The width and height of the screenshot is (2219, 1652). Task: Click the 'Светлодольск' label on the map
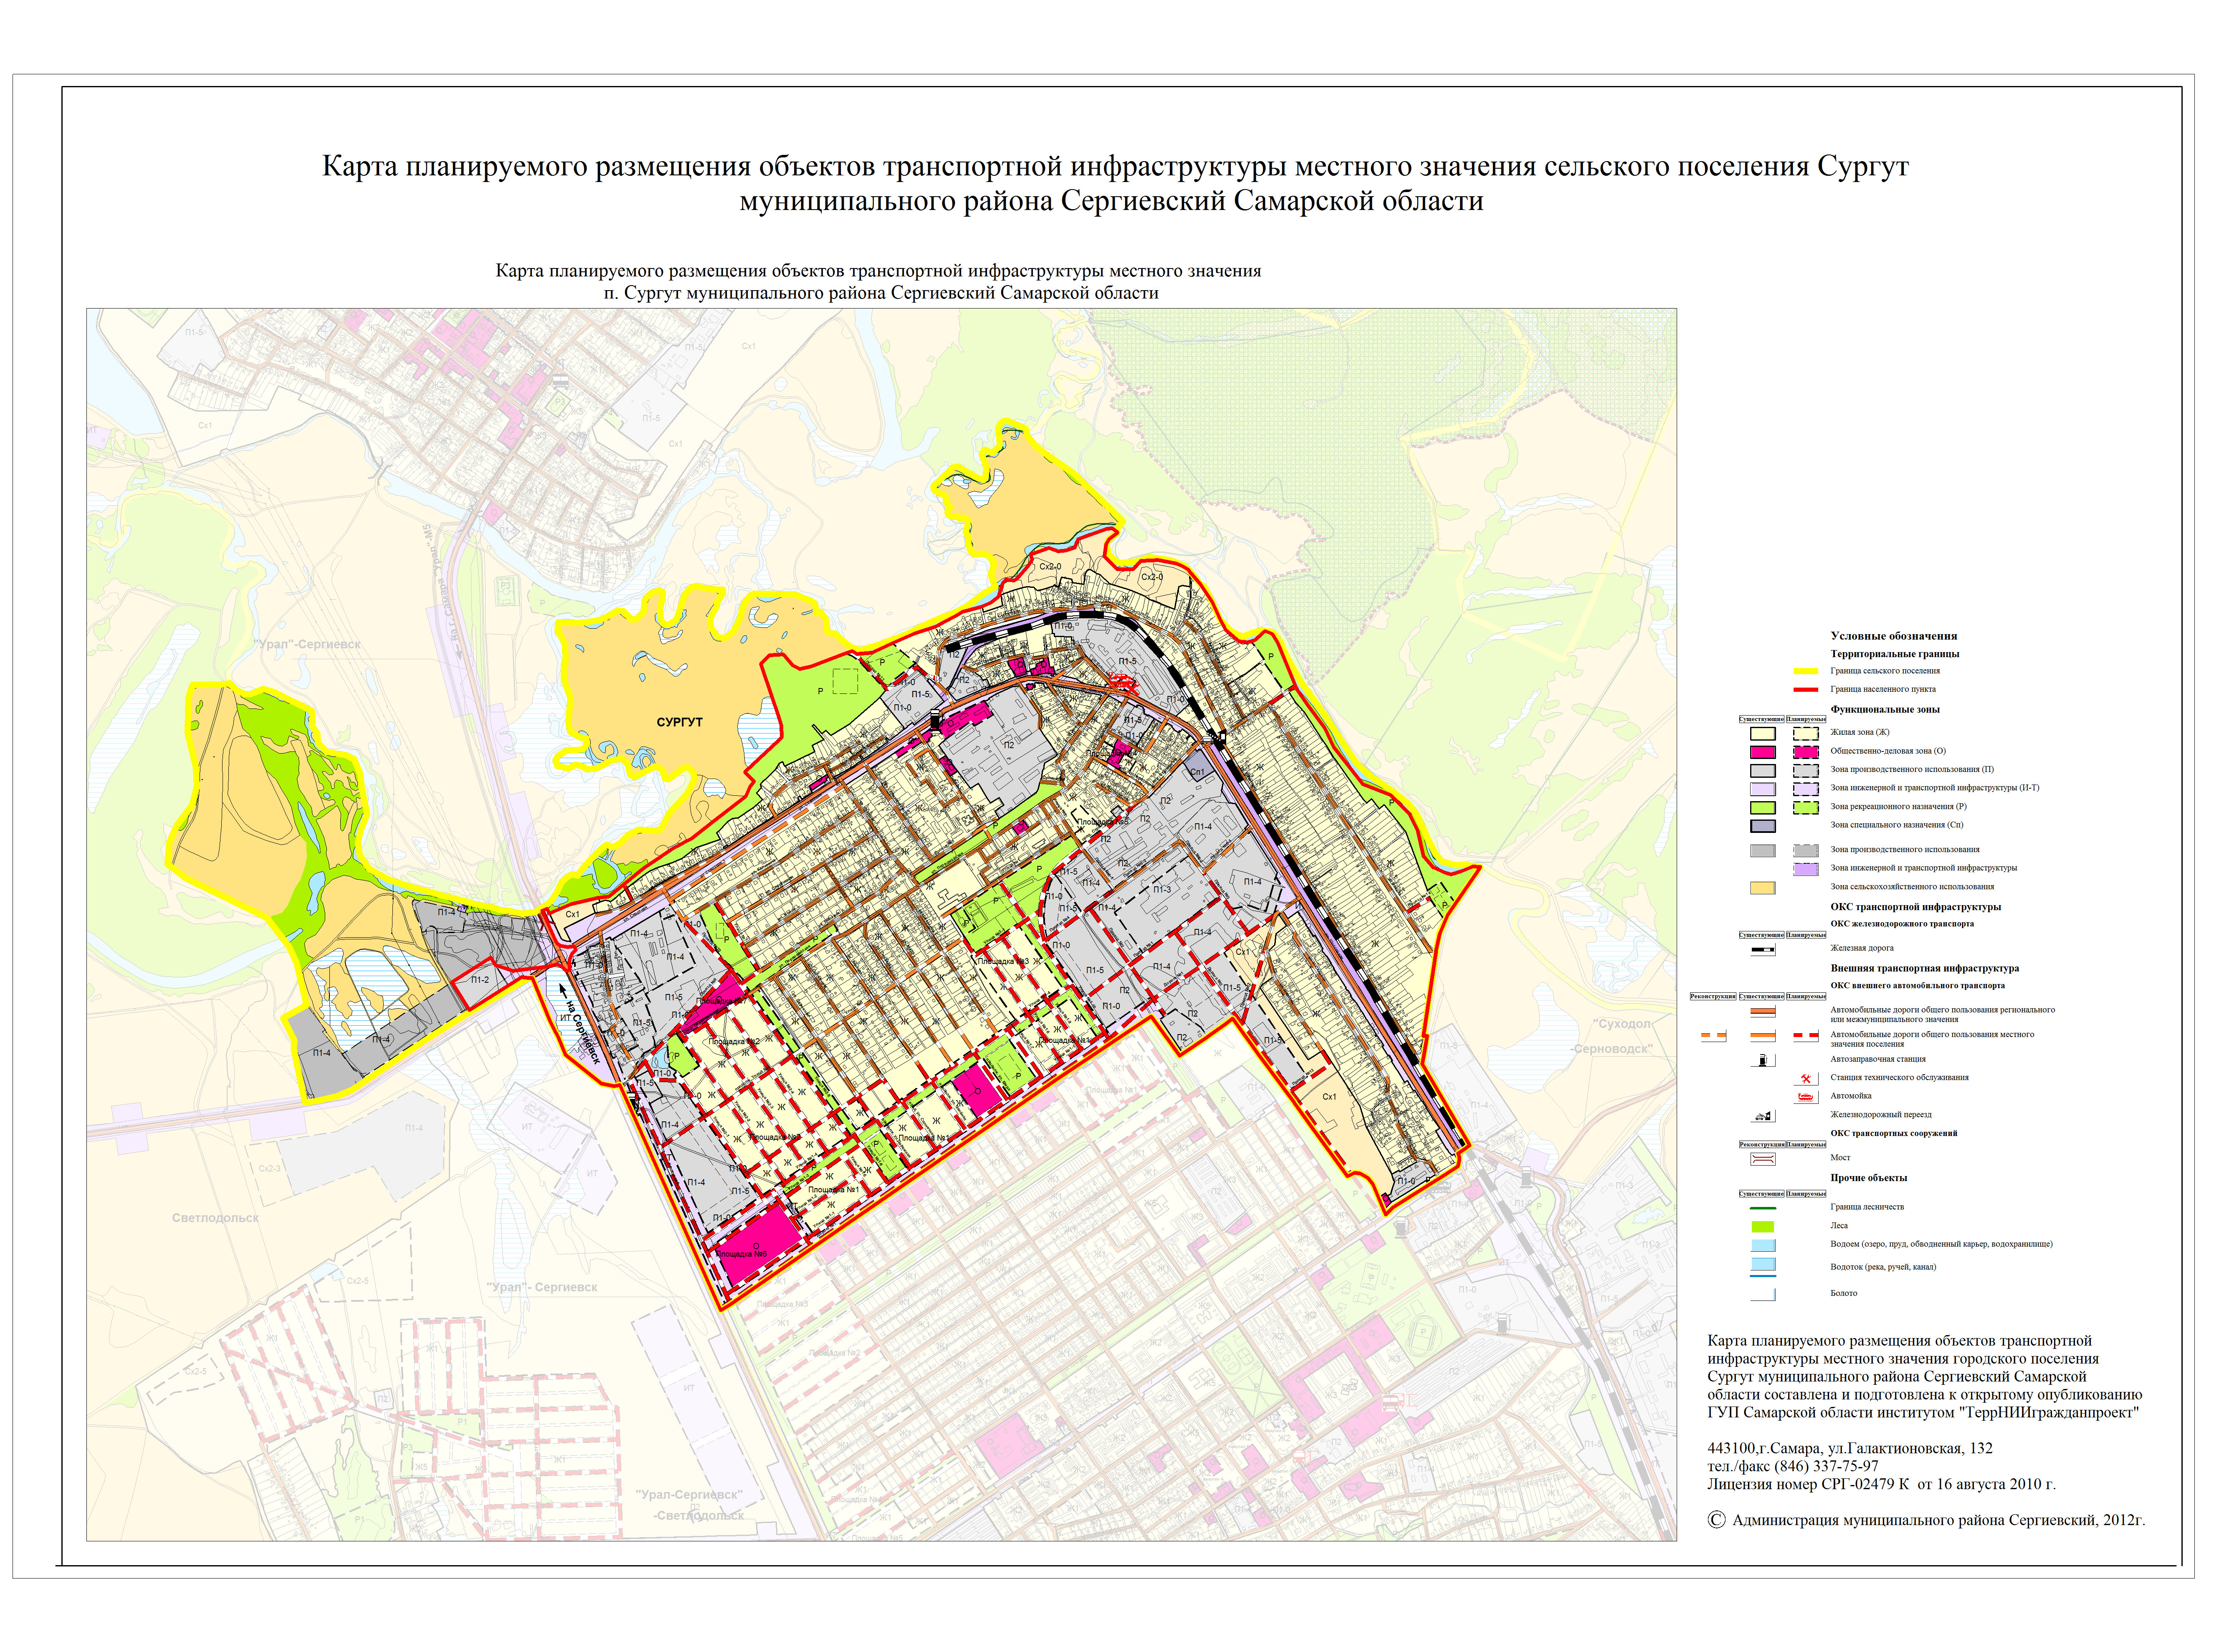(x=215, y=1218)
